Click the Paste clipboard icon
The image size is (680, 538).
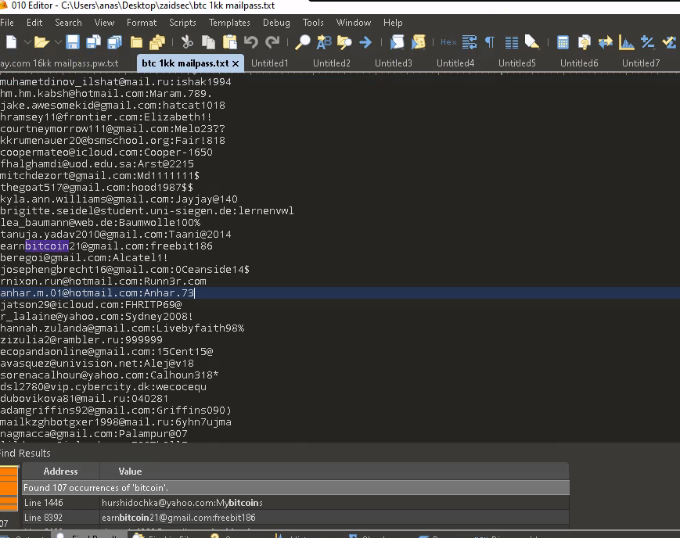tap(229, 42)
